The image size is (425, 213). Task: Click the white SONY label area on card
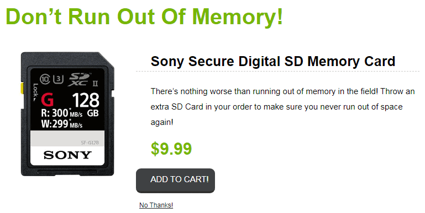[x=67, y=156]
